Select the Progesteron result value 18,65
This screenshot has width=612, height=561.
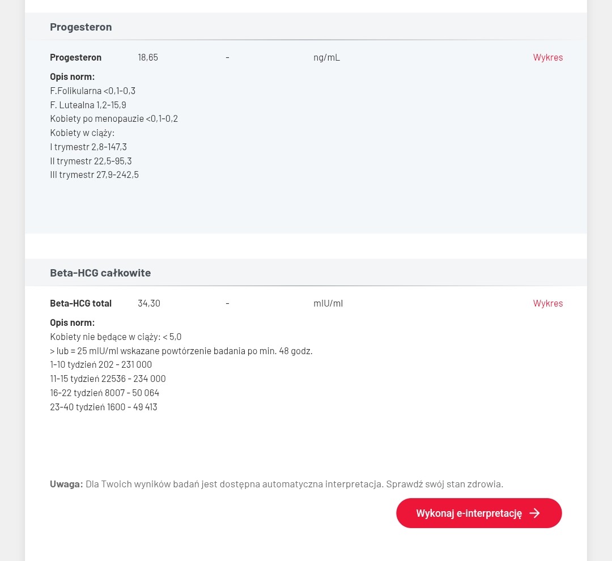coord(148,57)
